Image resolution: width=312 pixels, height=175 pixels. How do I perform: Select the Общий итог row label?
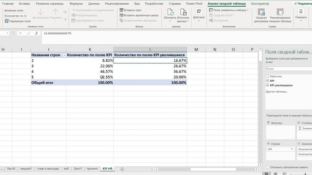[49, 83]
